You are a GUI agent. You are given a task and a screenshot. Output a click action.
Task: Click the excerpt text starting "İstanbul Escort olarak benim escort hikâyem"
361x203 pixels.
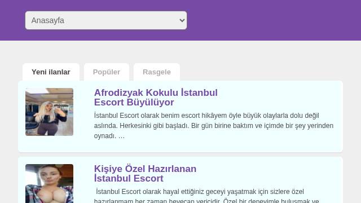tap(214, 126)
